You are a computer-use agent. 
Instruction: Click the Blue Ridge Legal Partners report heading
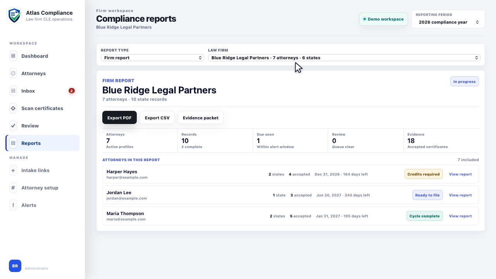[159, 90]
